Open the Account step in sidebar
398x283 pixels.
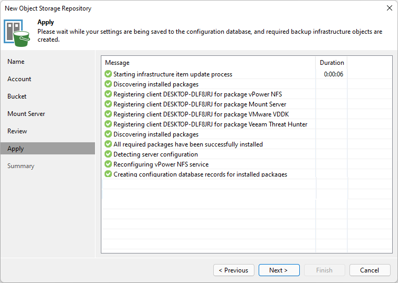[20, 79]
